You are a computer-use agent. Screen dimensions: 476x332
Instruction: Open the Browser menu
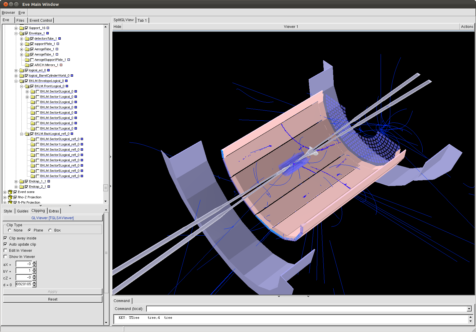(8, 13)
